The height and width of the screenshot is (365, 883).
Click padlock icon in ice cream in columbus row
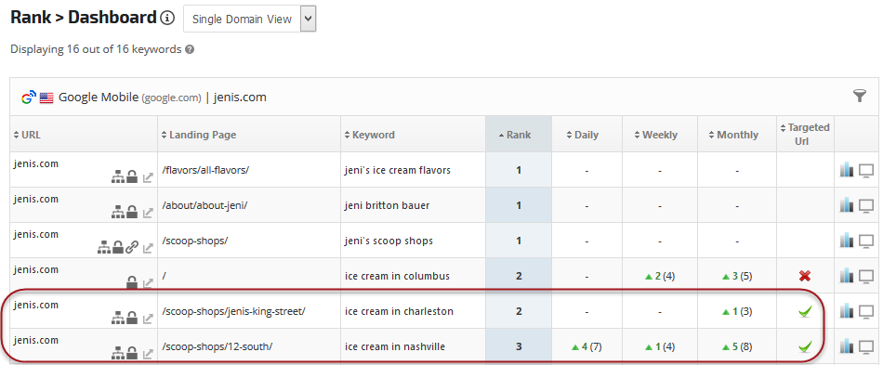point(132,281)
